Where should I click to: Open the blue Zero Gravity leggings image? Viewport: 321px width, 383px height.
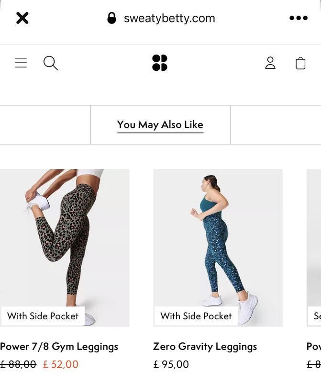pos(218,239)
